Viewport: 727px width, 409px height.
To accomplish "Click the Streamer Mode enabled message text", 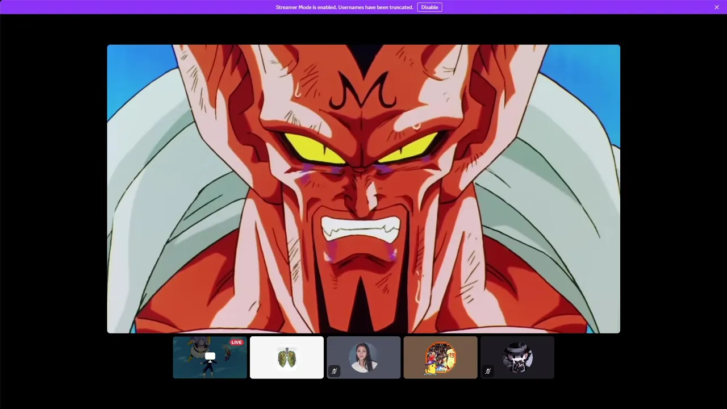I will tap(344, 7).
